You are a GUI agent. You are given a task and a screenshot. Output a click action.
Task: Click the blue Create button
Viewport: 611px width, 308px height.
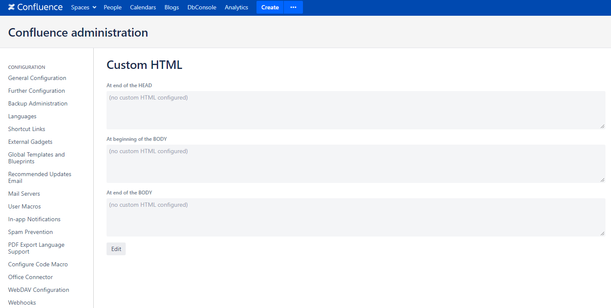coord(270,7)
